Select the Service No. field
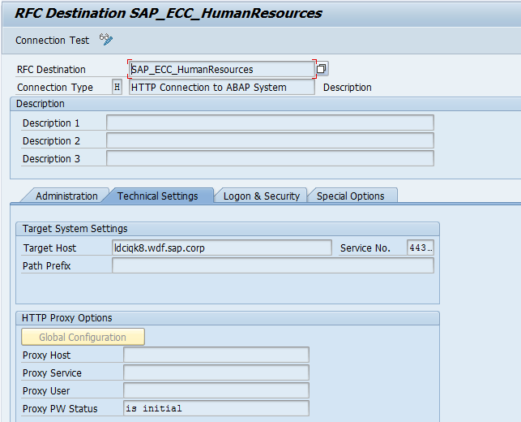This screenshot has height=422, width=521. 420,248
